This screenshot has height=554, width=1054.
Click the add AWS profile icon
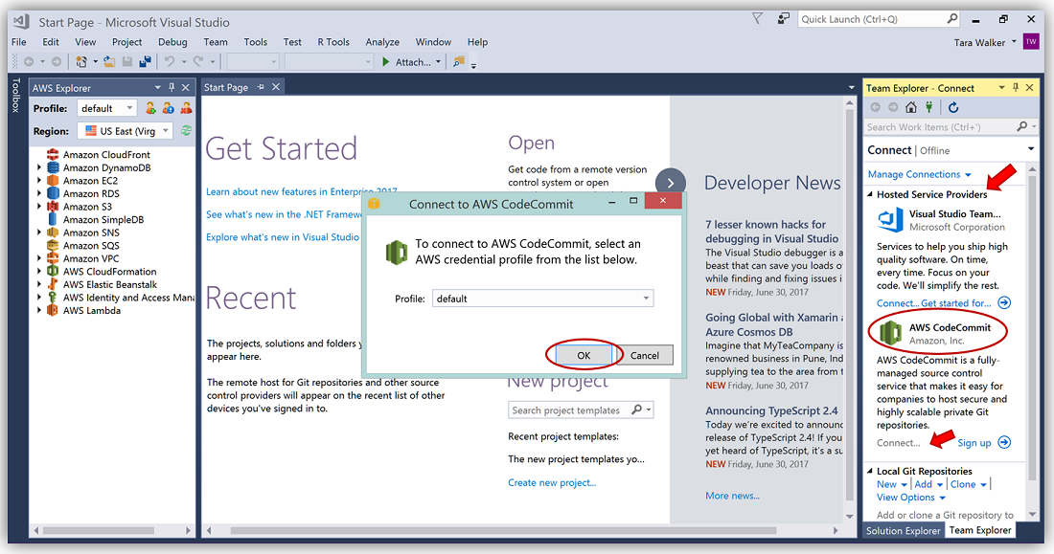[x=150, y=108]
